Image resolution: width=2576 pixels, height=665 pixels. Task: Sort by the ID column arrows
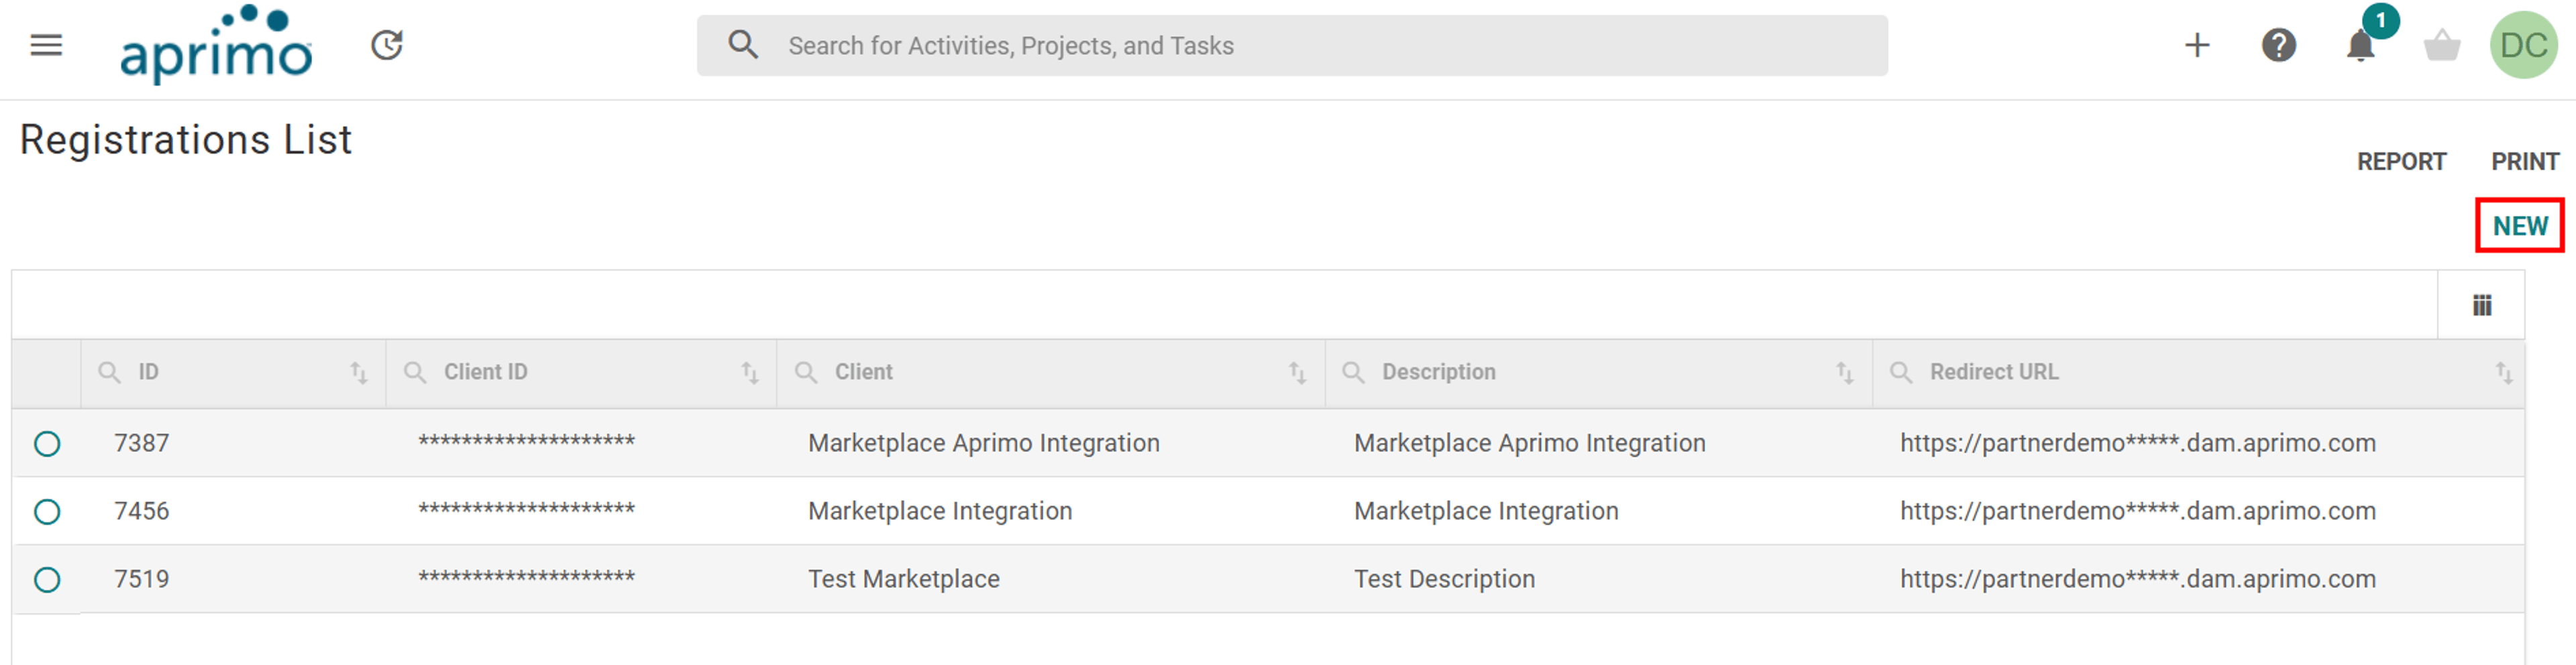tap(359, 373)
